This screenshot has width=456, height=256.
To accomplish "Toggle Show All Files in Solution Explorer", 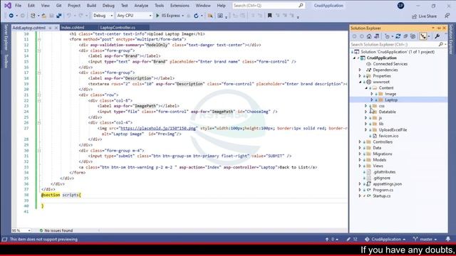I will (413, 36).
